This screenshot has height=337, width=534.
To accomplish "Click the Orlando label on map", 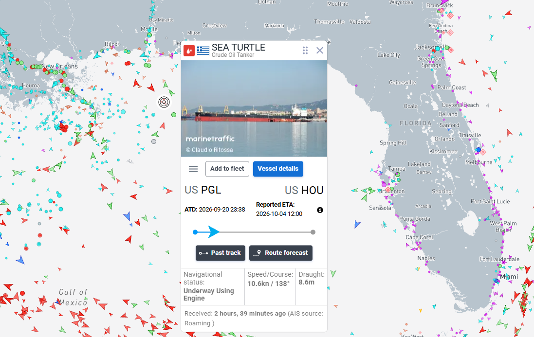I will pyautogui.click(x=444, y=139).
